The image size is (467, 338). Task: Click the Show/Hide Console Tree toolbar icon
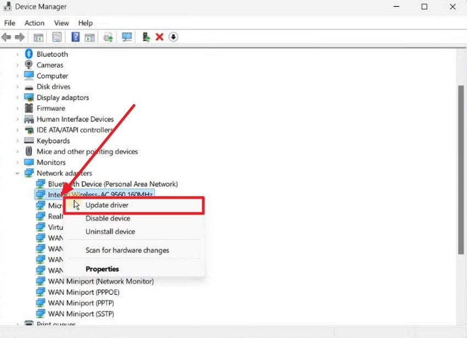(x=38, y=37)
